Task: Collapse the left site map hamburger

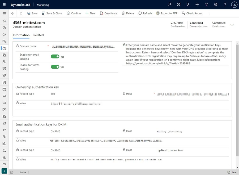Action: click(x=4, y=13)
